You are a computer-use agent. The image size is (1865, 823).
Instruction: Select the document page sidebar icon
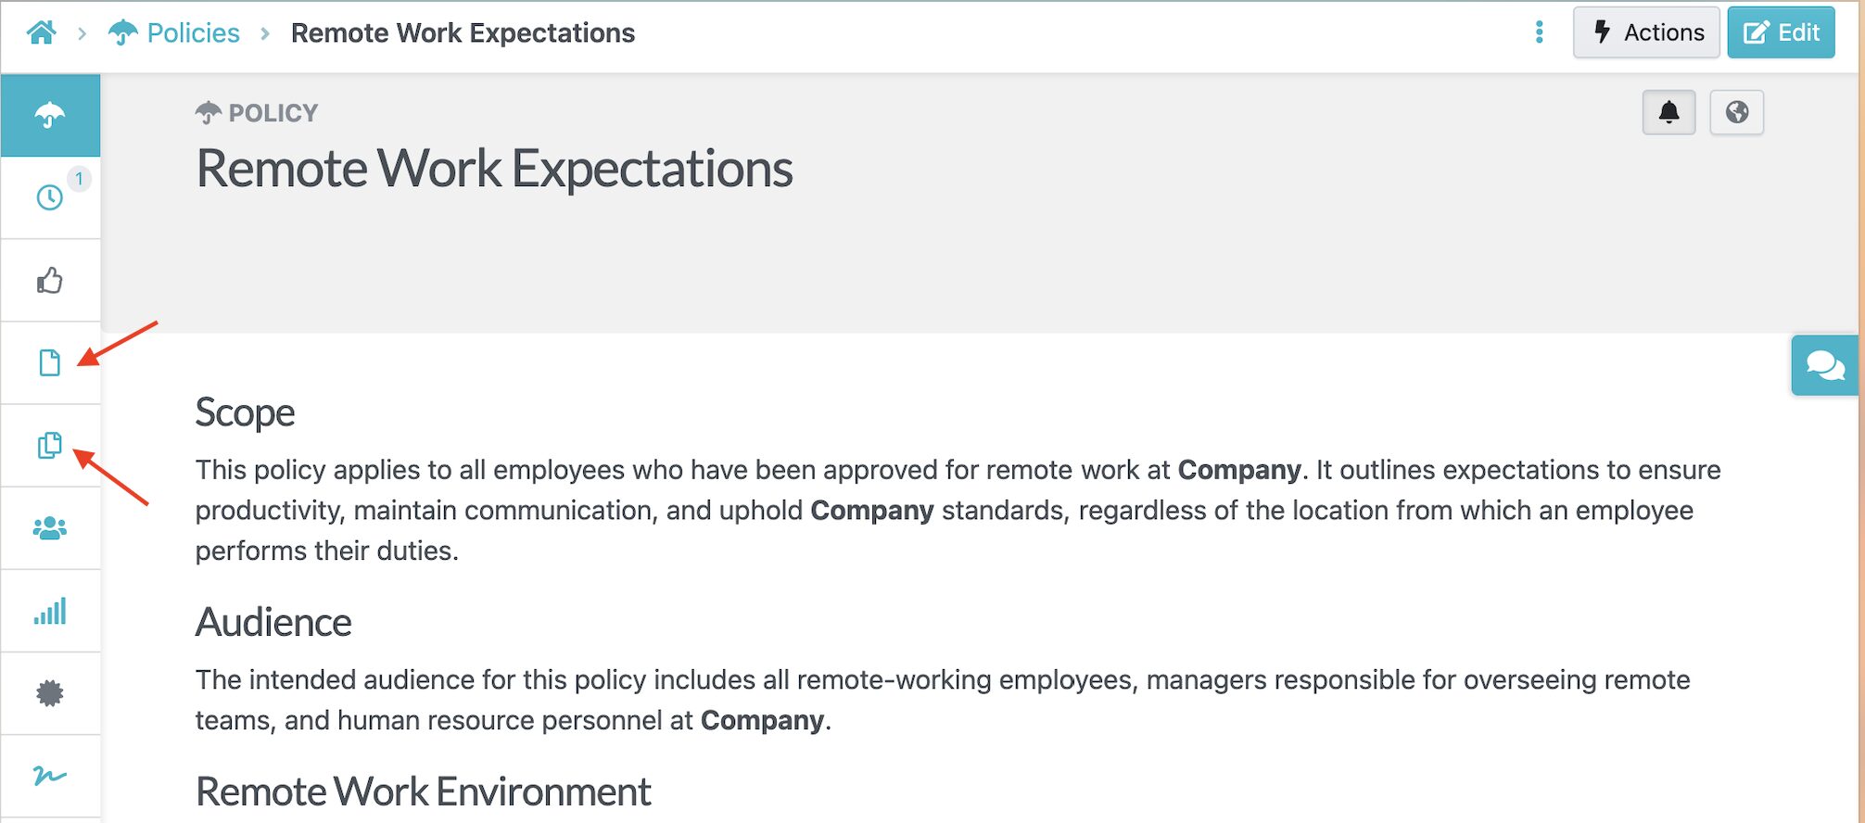click(50, 363)
